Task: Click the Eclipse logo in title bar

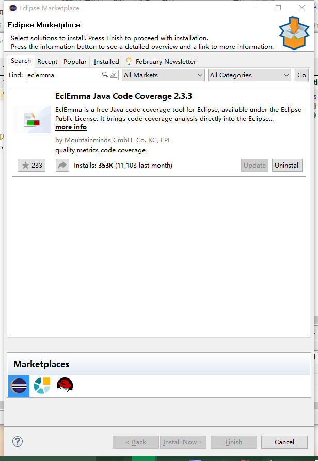Action: pos(13,8)
